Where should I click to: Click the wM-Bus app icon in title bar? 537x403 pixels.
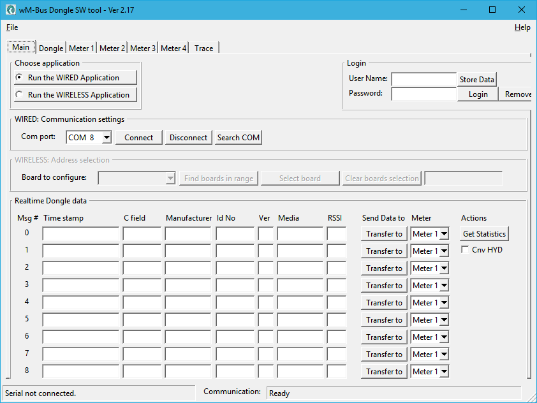[11, 10]
